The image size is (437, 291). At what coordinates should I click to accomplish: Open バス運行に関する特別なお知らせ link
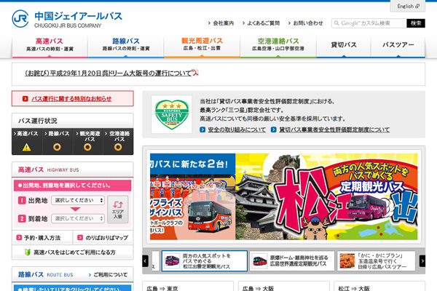coord(71,99)
